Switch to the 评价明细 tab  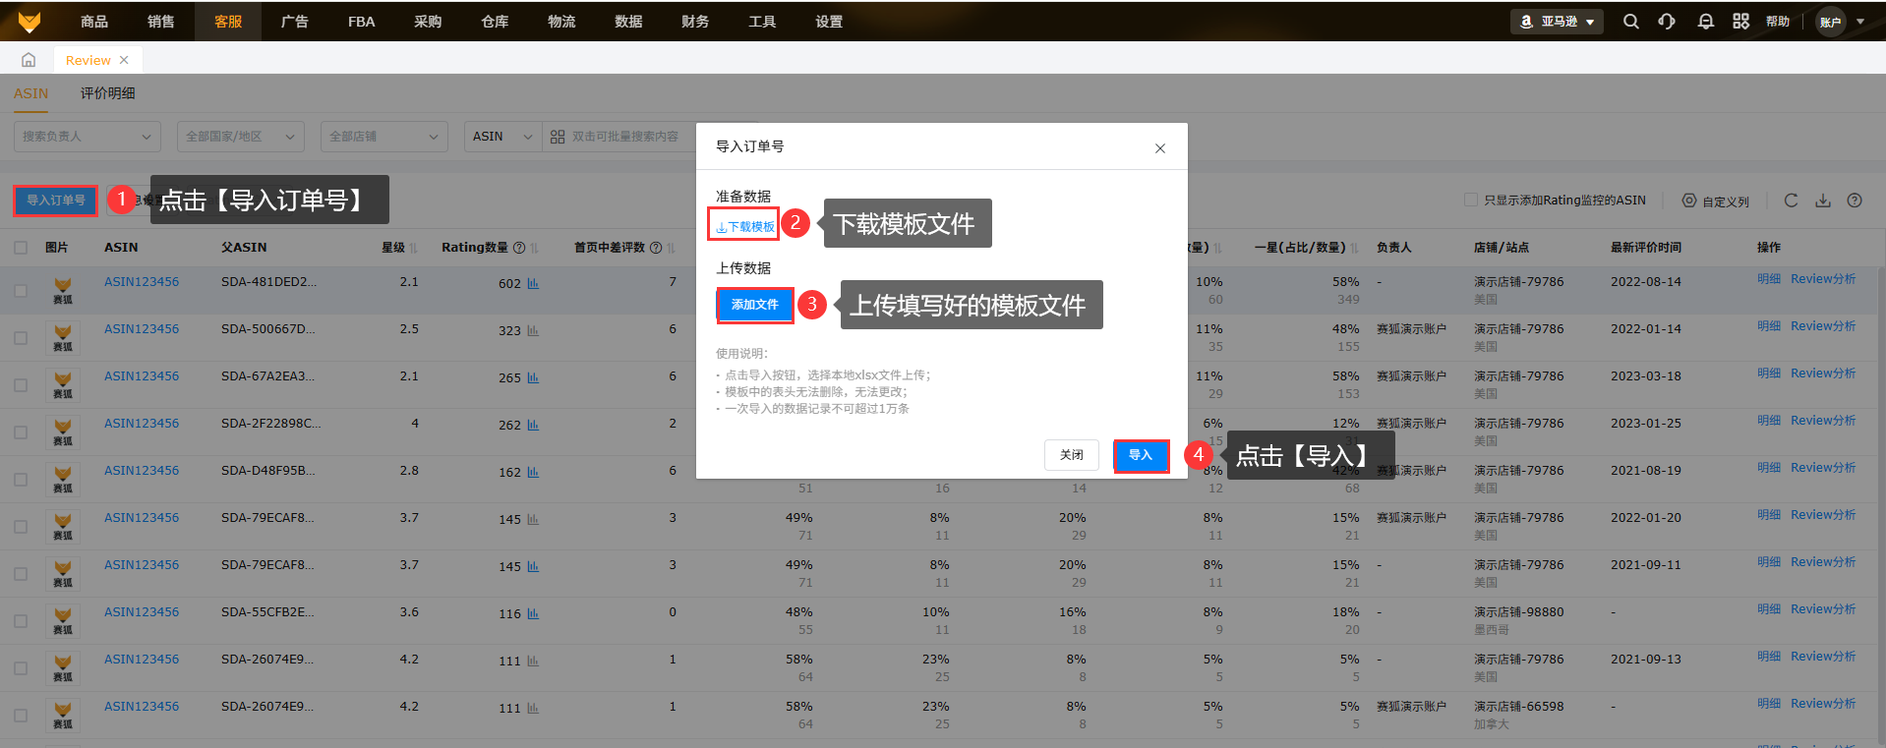pyautogui.click(x=108, y=93)
